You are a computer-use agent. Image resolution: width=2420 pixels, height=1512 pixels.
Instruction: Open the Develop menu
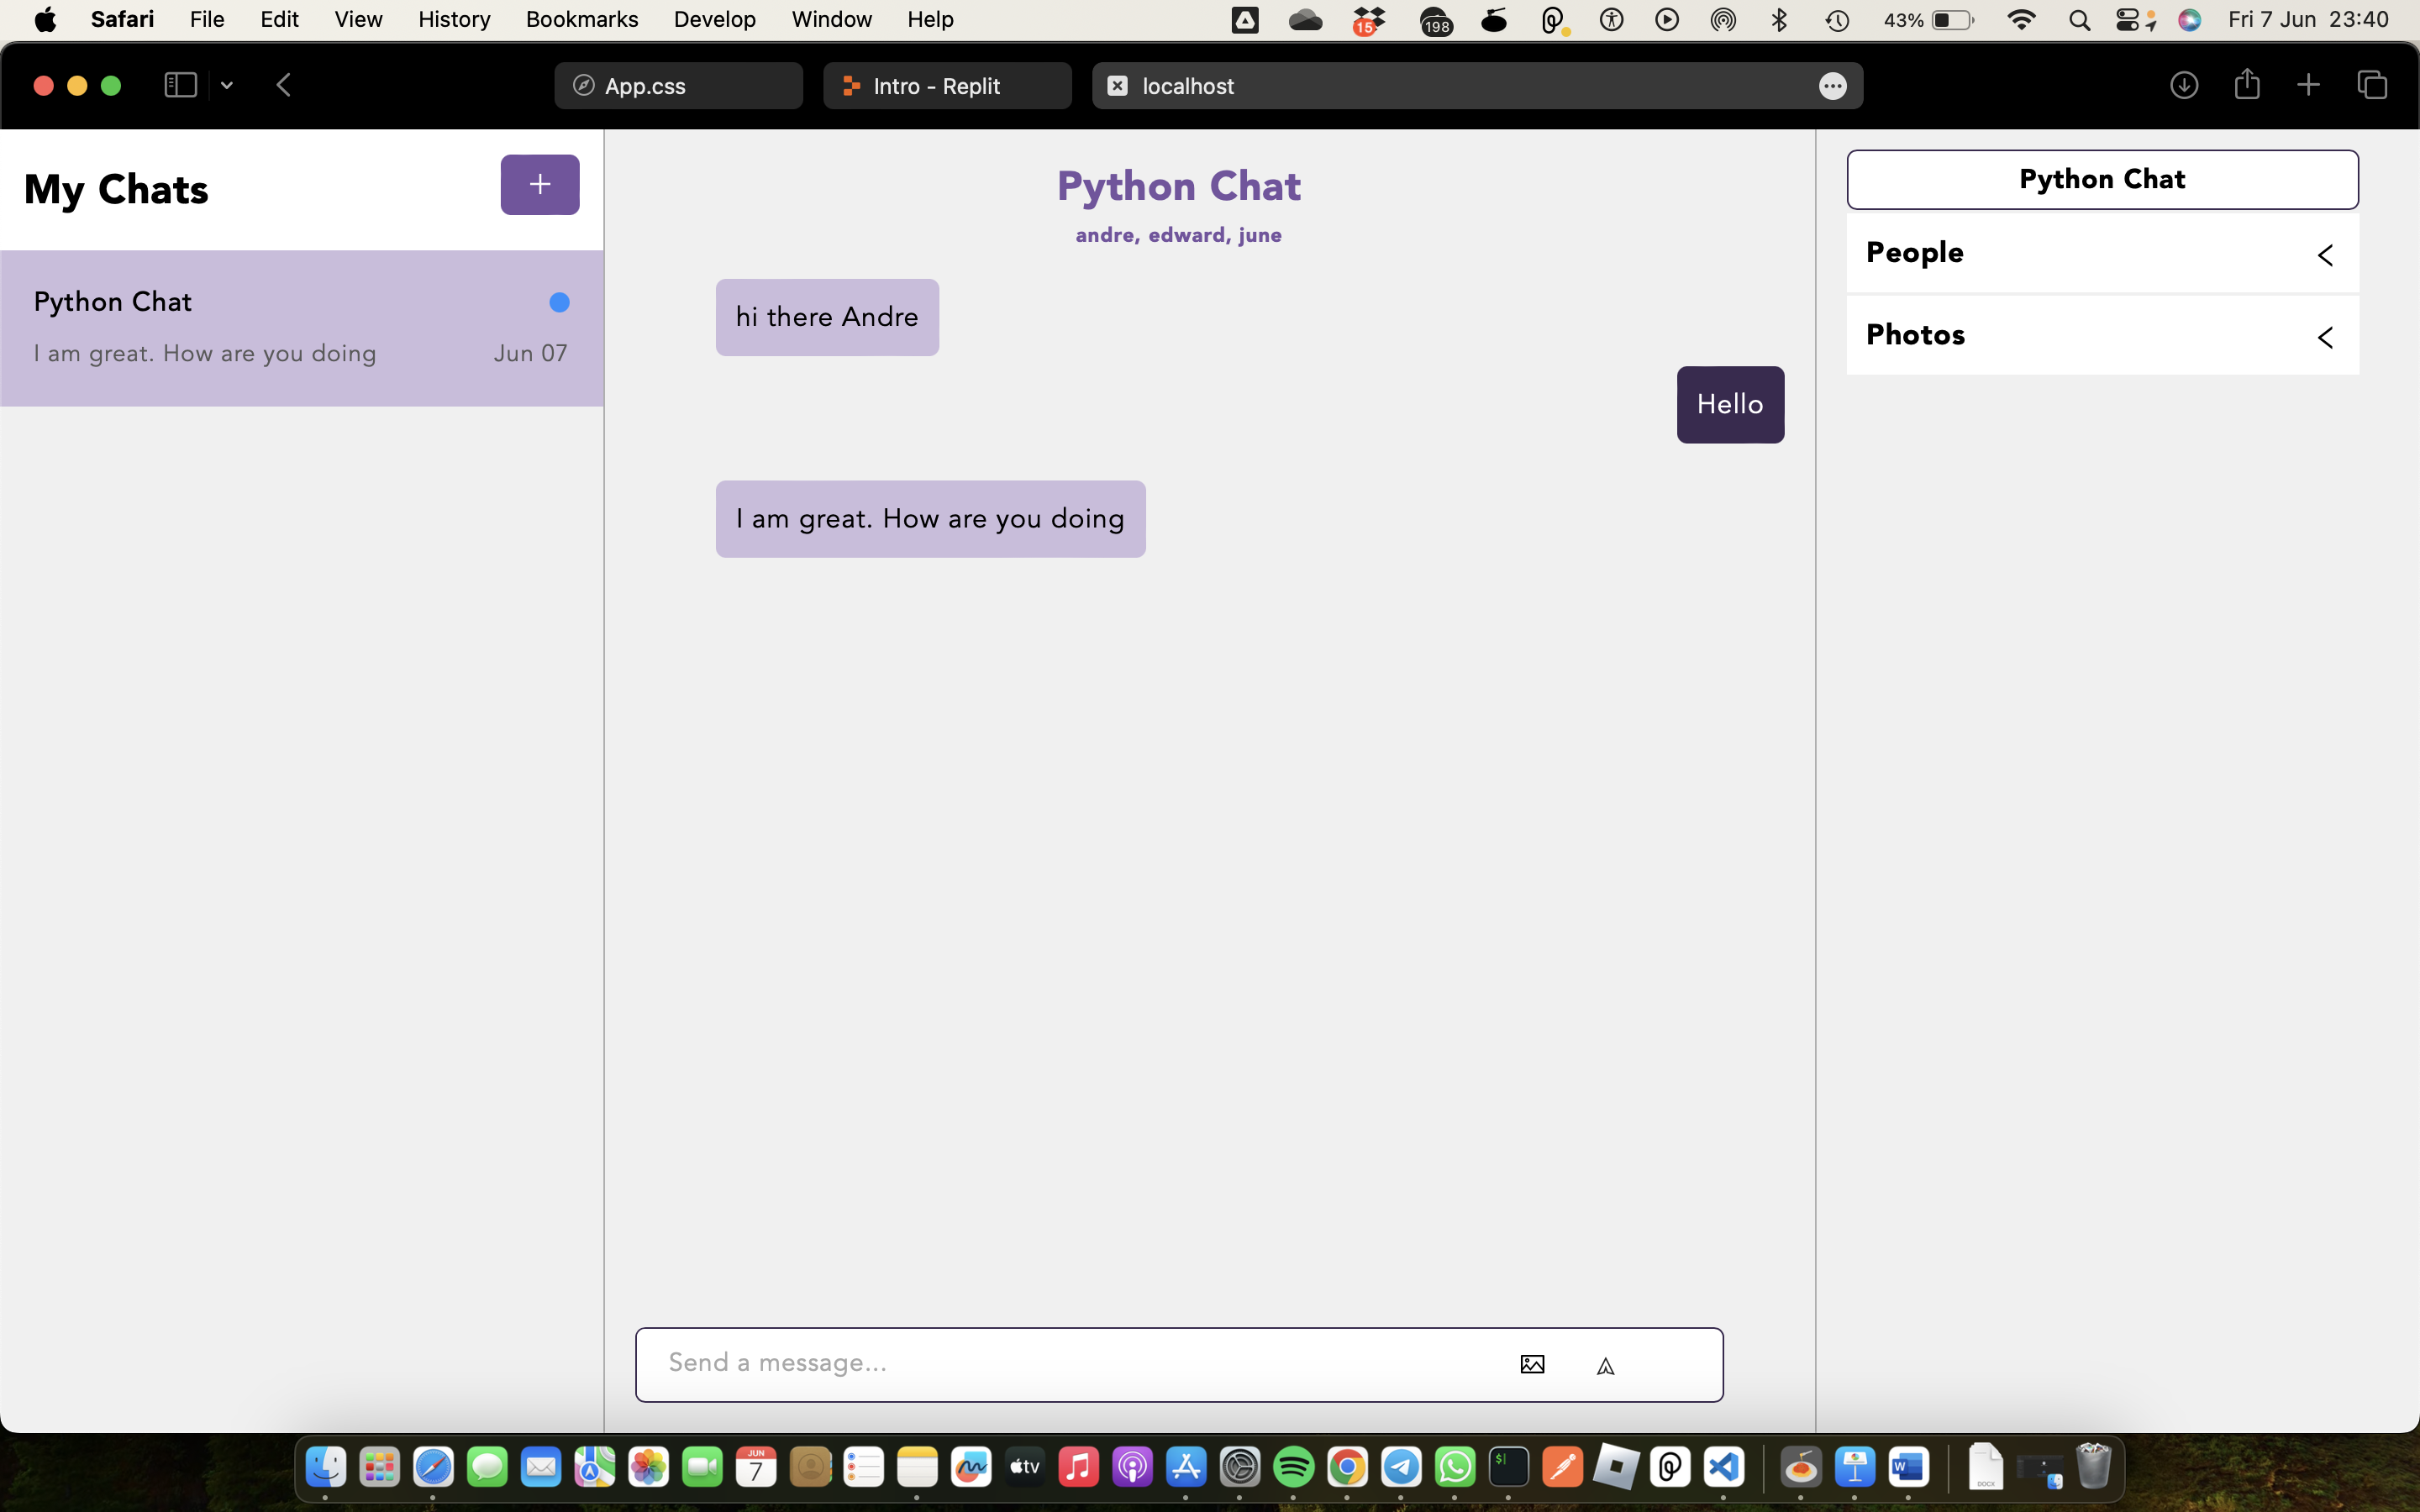[714, 20]
